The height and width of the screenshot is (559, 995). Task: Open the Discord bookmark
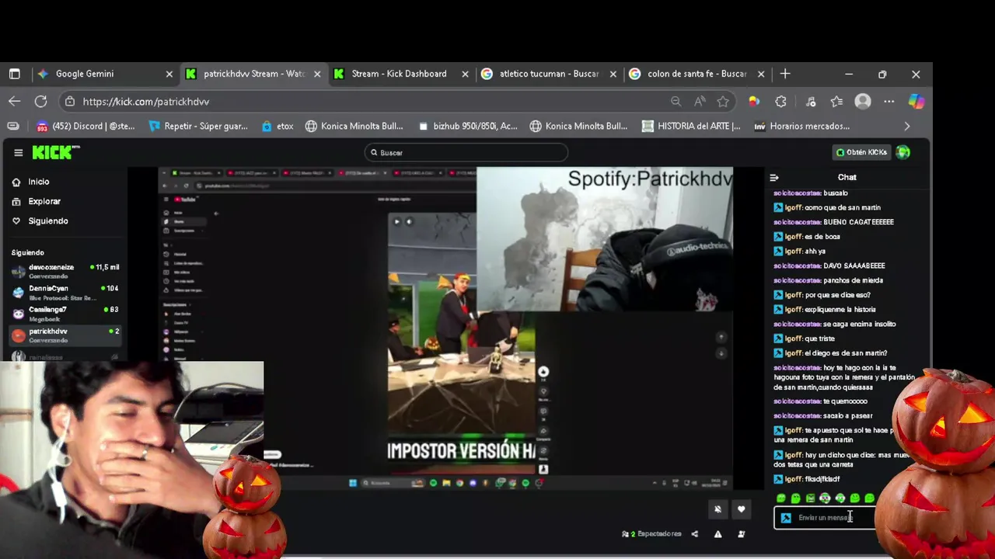(x=86, y=126)
